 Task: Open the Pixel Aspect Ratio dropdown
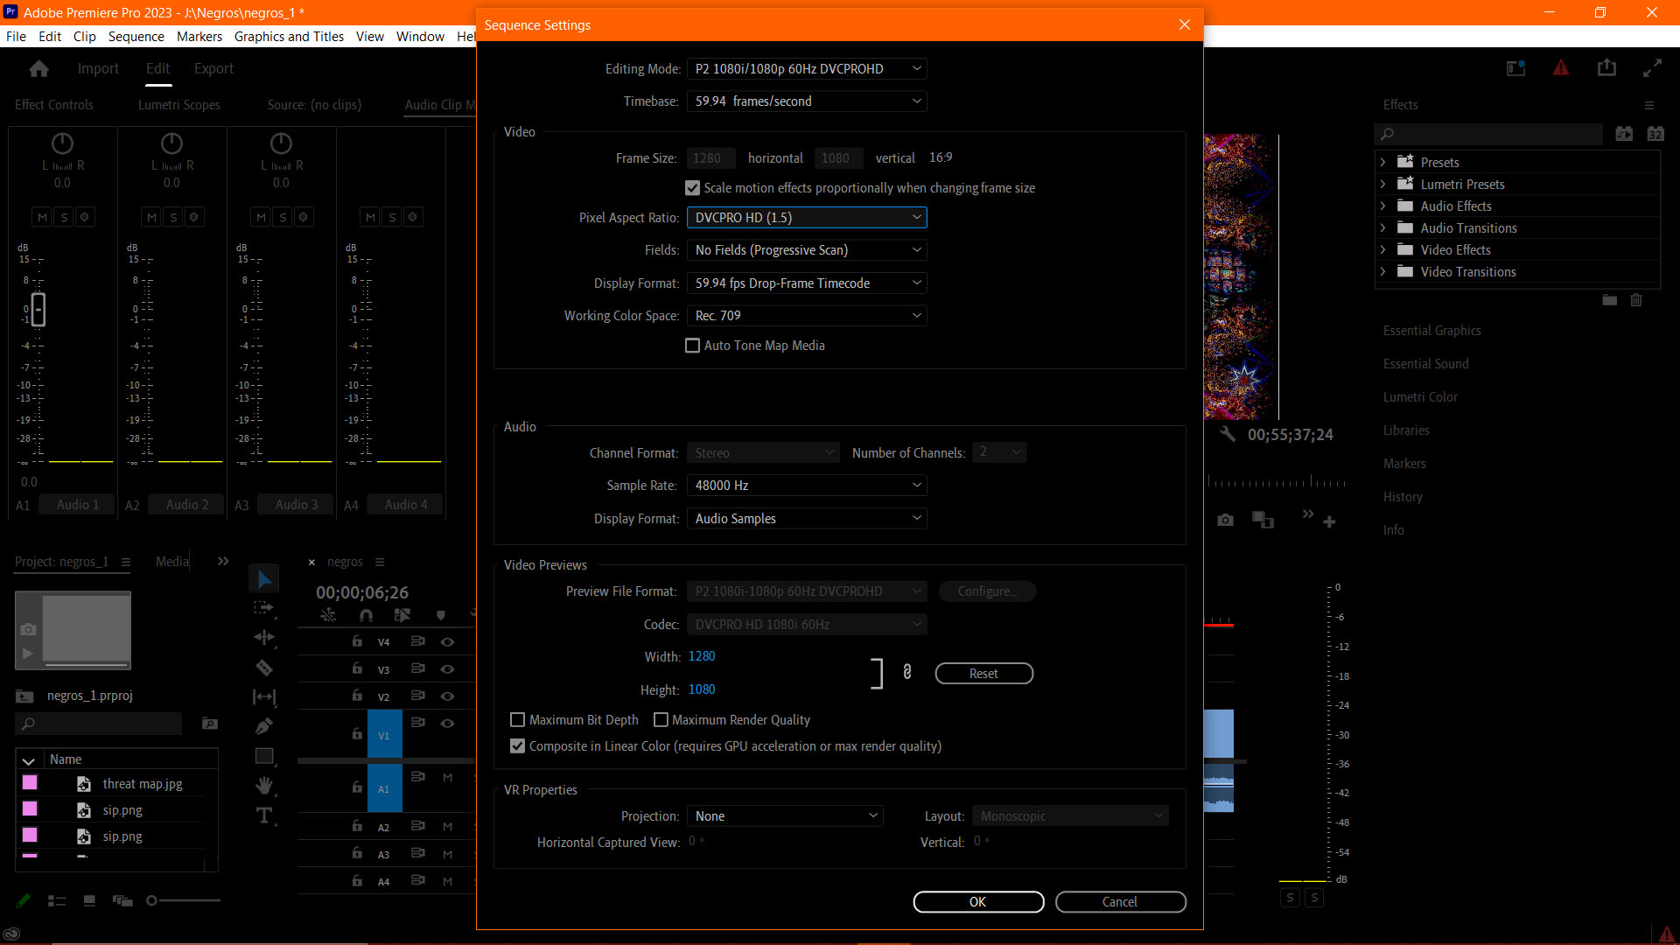coord(806,218)
